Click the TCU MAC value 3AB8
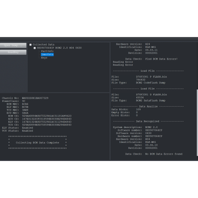This screenshot has width=198, height=198. click(x=25, y=110)
